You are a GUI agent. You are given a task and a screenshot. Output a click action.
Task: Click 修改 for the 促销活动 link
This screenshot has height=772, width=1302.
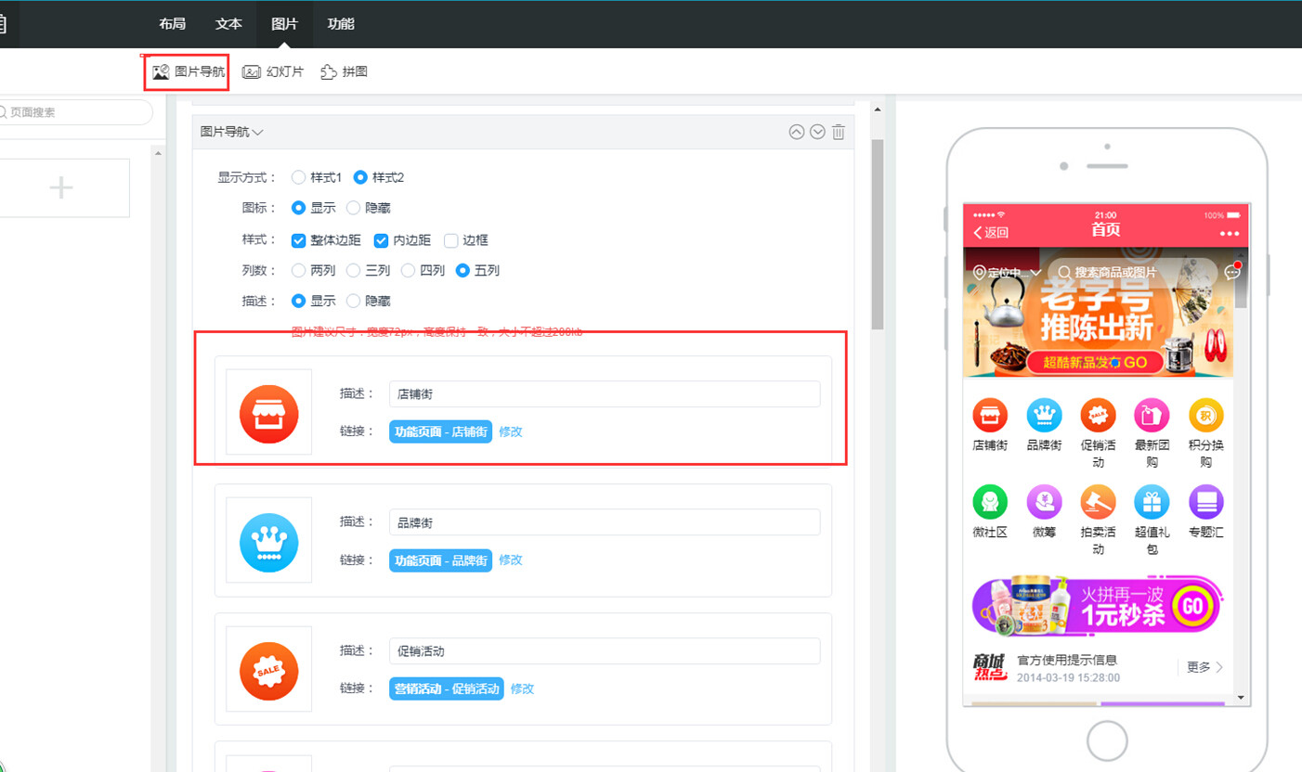[522, 688]
